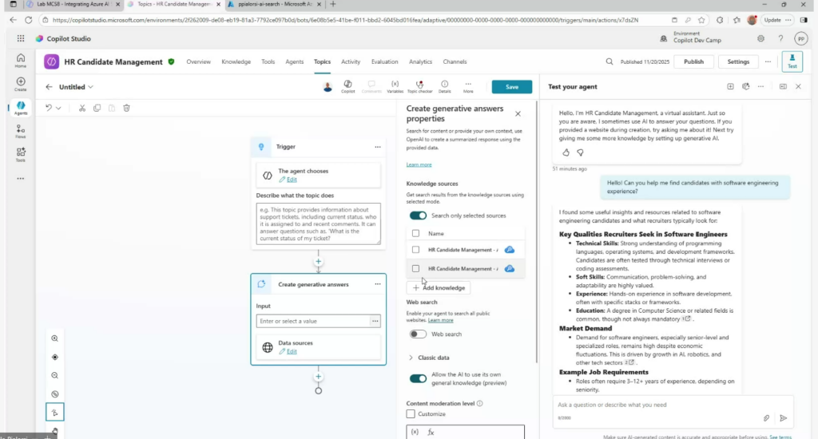Add node below Trigger with plus
818x439 pixels.
[318, 262]
